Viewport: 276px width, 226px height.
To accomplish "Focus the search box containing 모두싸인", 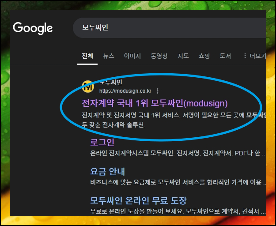I will 170,28.
